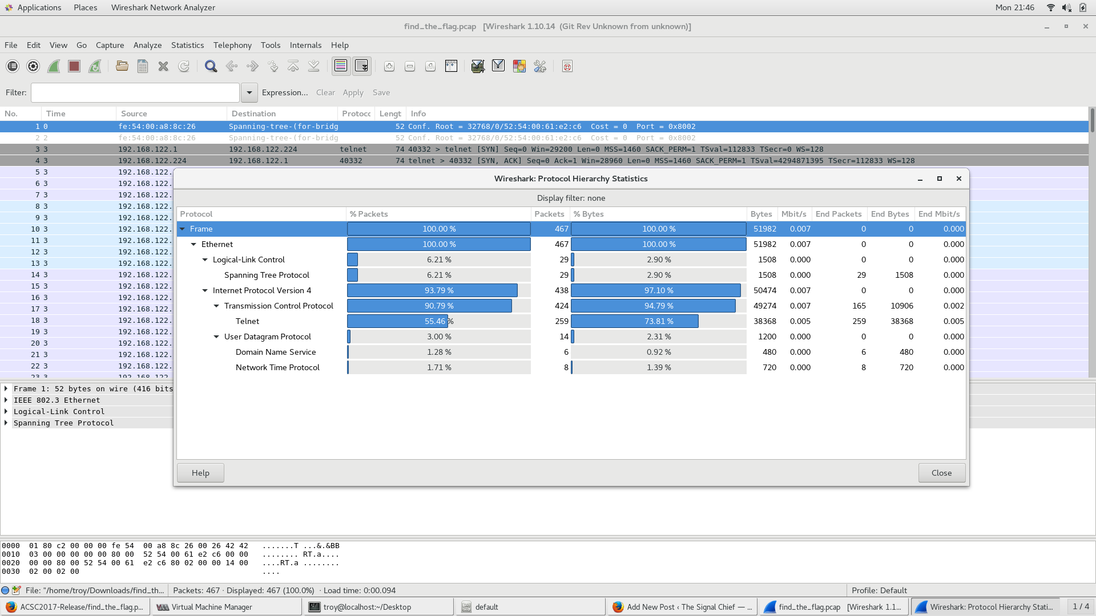Screen dimensions: 1096x616
Task: Sort by % Packets column header
Action: coord(438,214)
